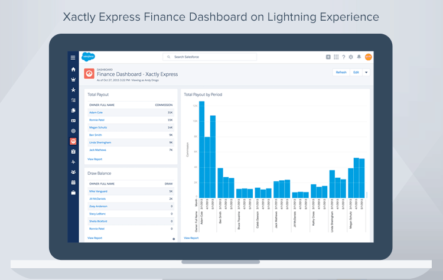Open the hamburger navigation menu

[73, 57]
